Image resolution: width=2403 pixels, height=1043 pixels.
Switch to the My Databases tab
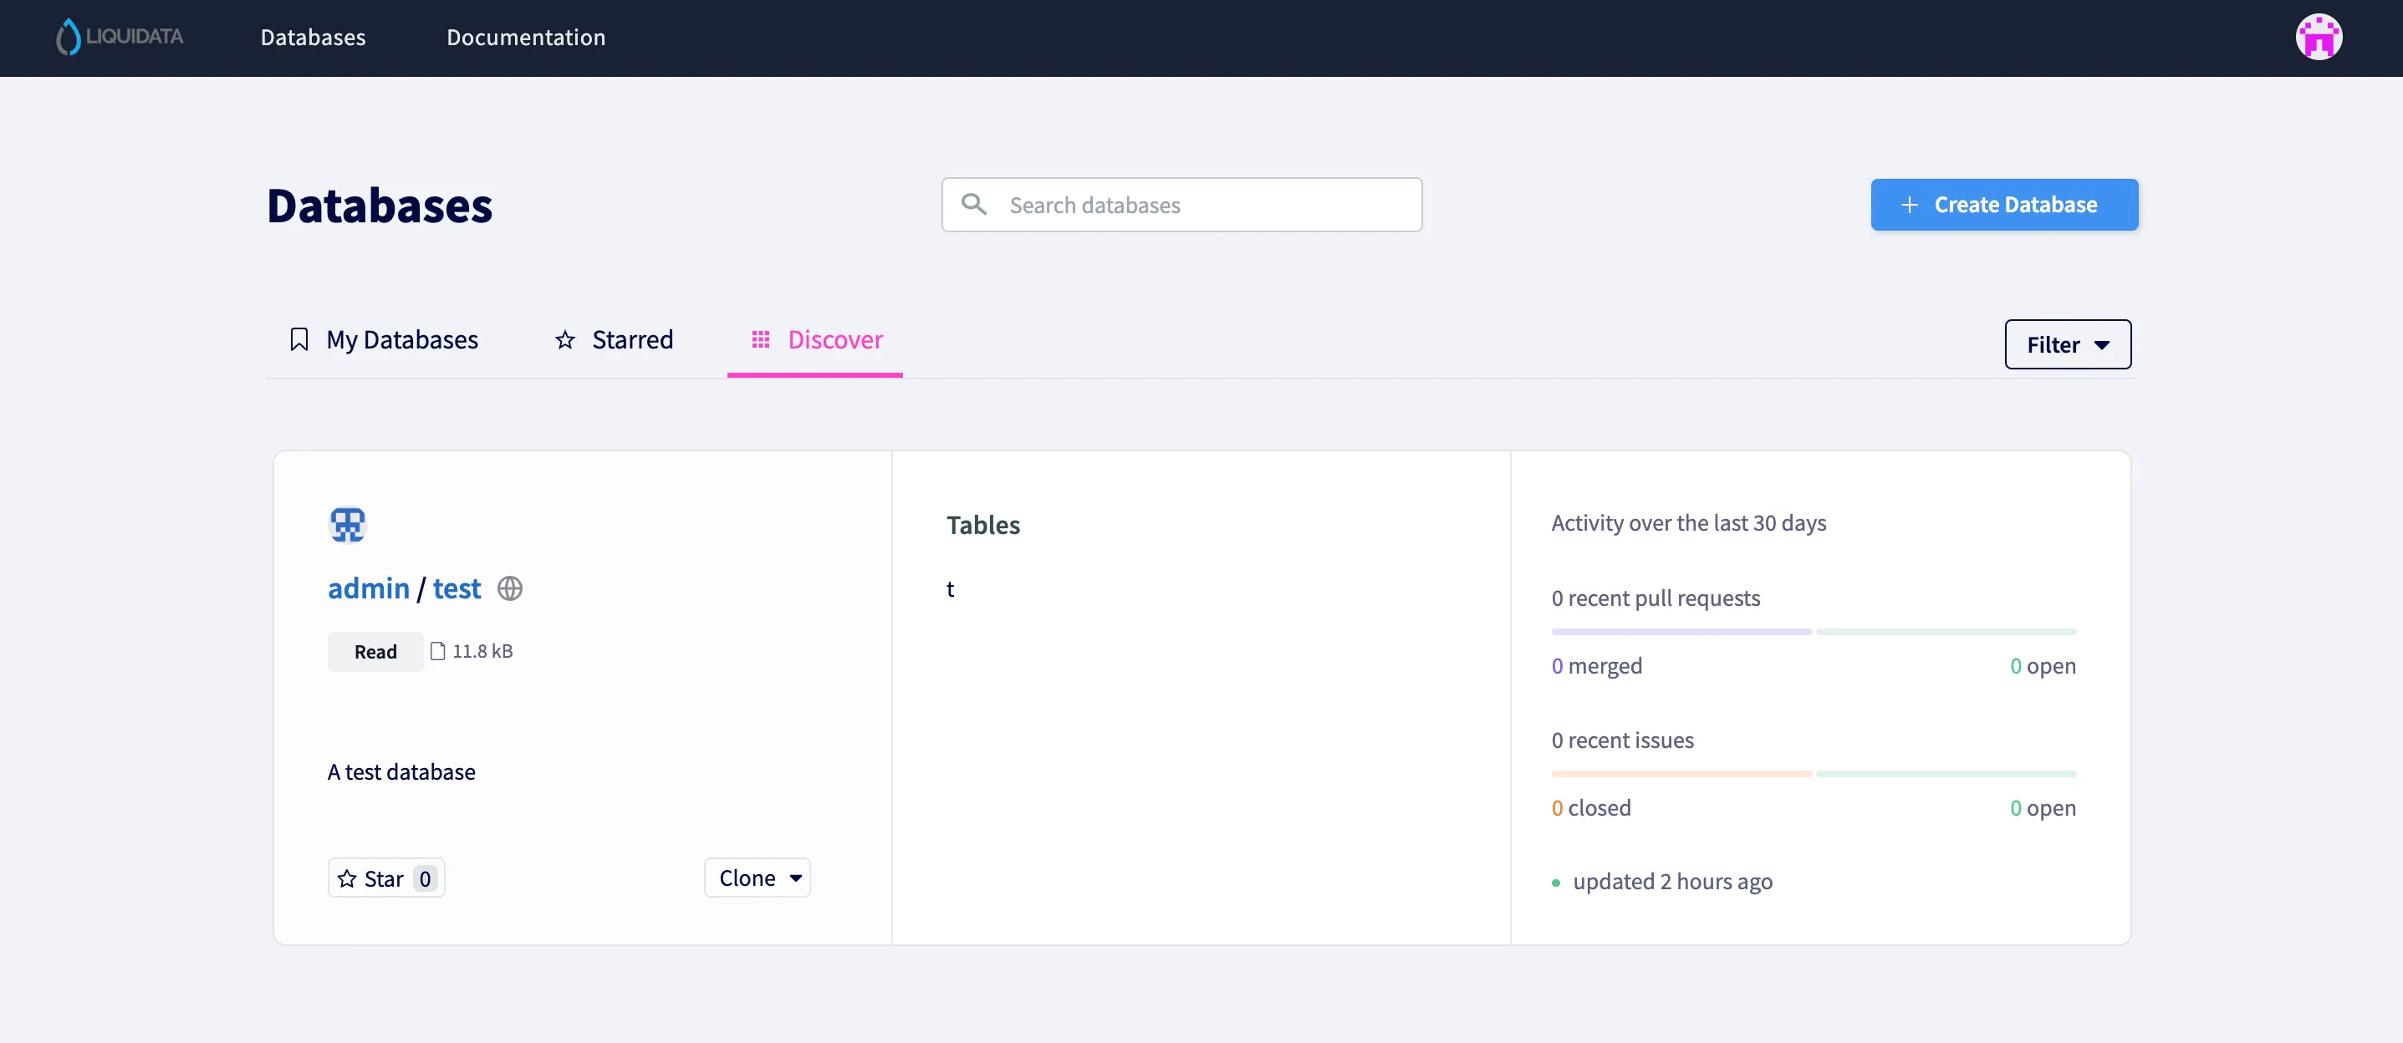401,339
